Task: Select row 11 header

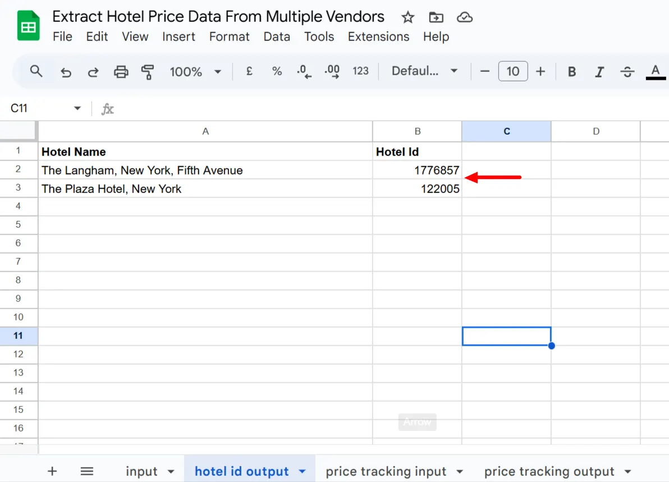Action: pyautogui.click(x=19, y=336)
